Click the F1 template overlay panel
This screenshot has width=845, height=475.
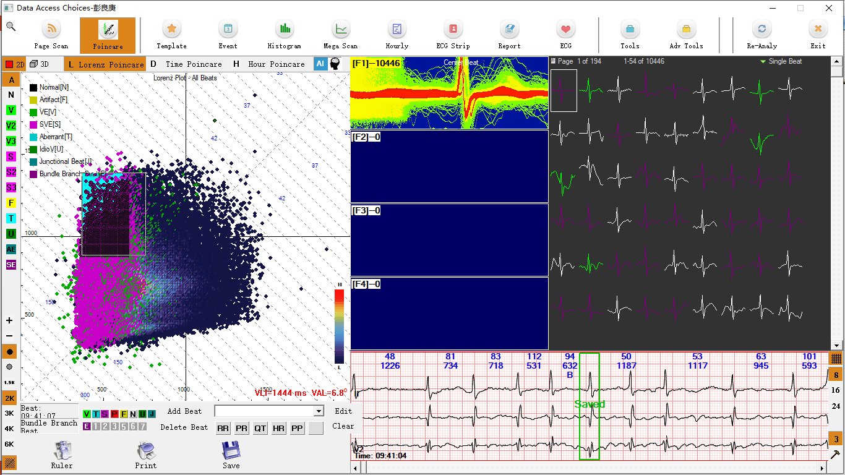pyautogui.click(x=449, y=93)
